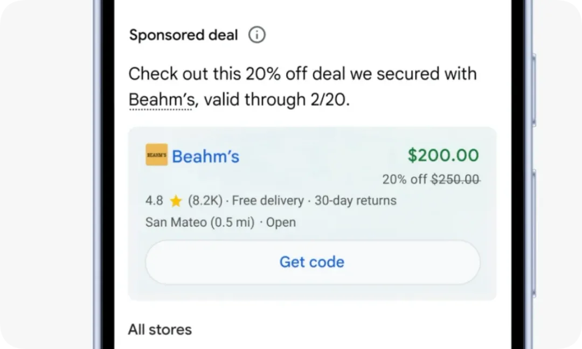Click the All stores section heading
582x349 pixels.
tap(160, 329)
